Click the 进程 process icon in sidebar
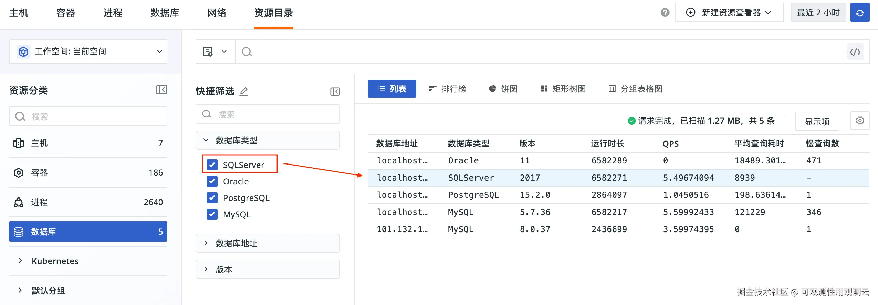878x305 pixels. point(19,202)
